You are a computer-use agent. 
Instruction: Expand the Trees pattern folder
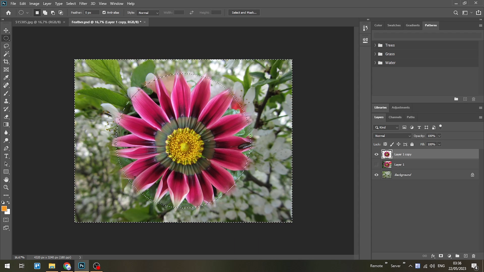[x=375, y=45]
